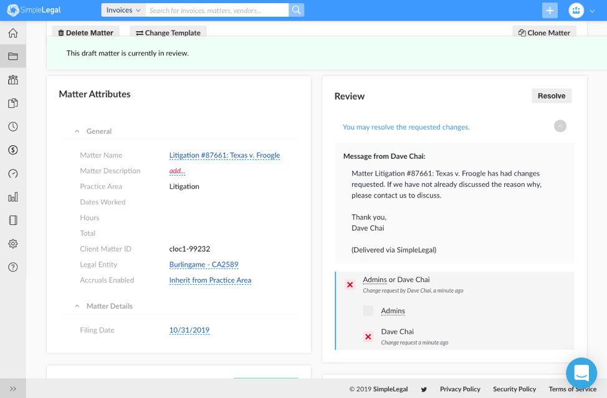Click the red X beside Admins or Dave Chai
The width and height of the screenshot is (607, 398).
(x=350, y=285)
